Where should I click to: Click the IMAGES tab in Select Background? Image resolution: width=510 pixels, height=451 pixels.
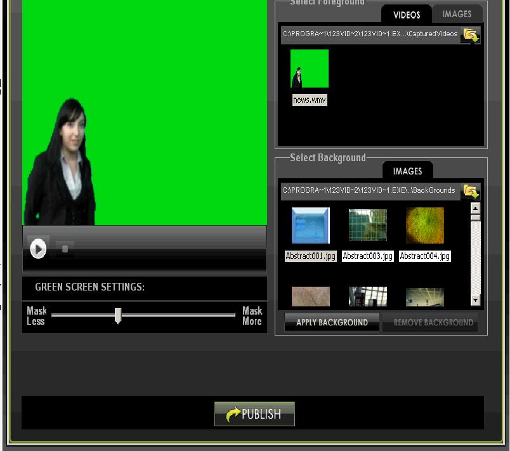click(407, 171)
